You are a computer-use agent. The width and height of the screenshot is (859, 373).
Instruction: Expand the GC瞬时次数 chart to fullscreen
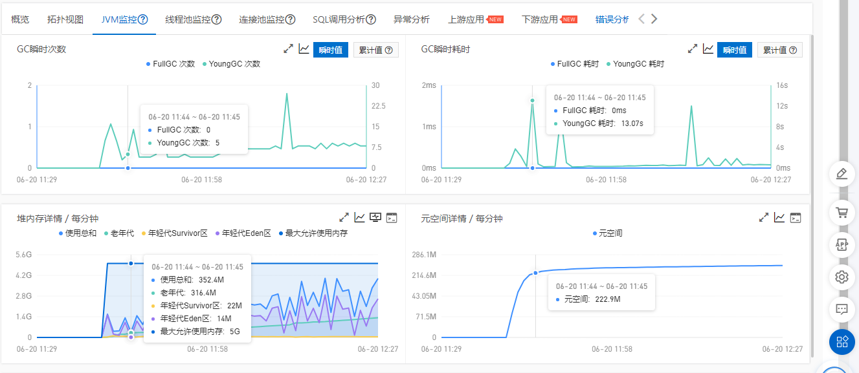click(289, 49)
